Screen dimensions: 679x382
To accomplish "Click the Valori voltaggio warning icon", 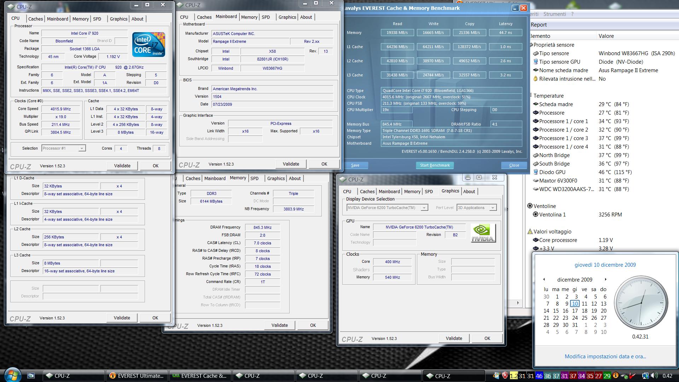I will point(530,232).
